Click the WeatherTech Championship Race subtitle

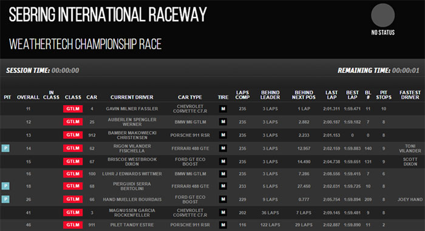point(85,44)
